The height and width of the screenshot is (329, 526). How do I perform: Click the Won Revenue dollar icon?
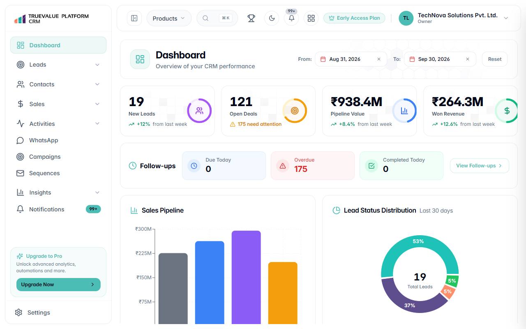pyautogui.click(x=507, y=111)
